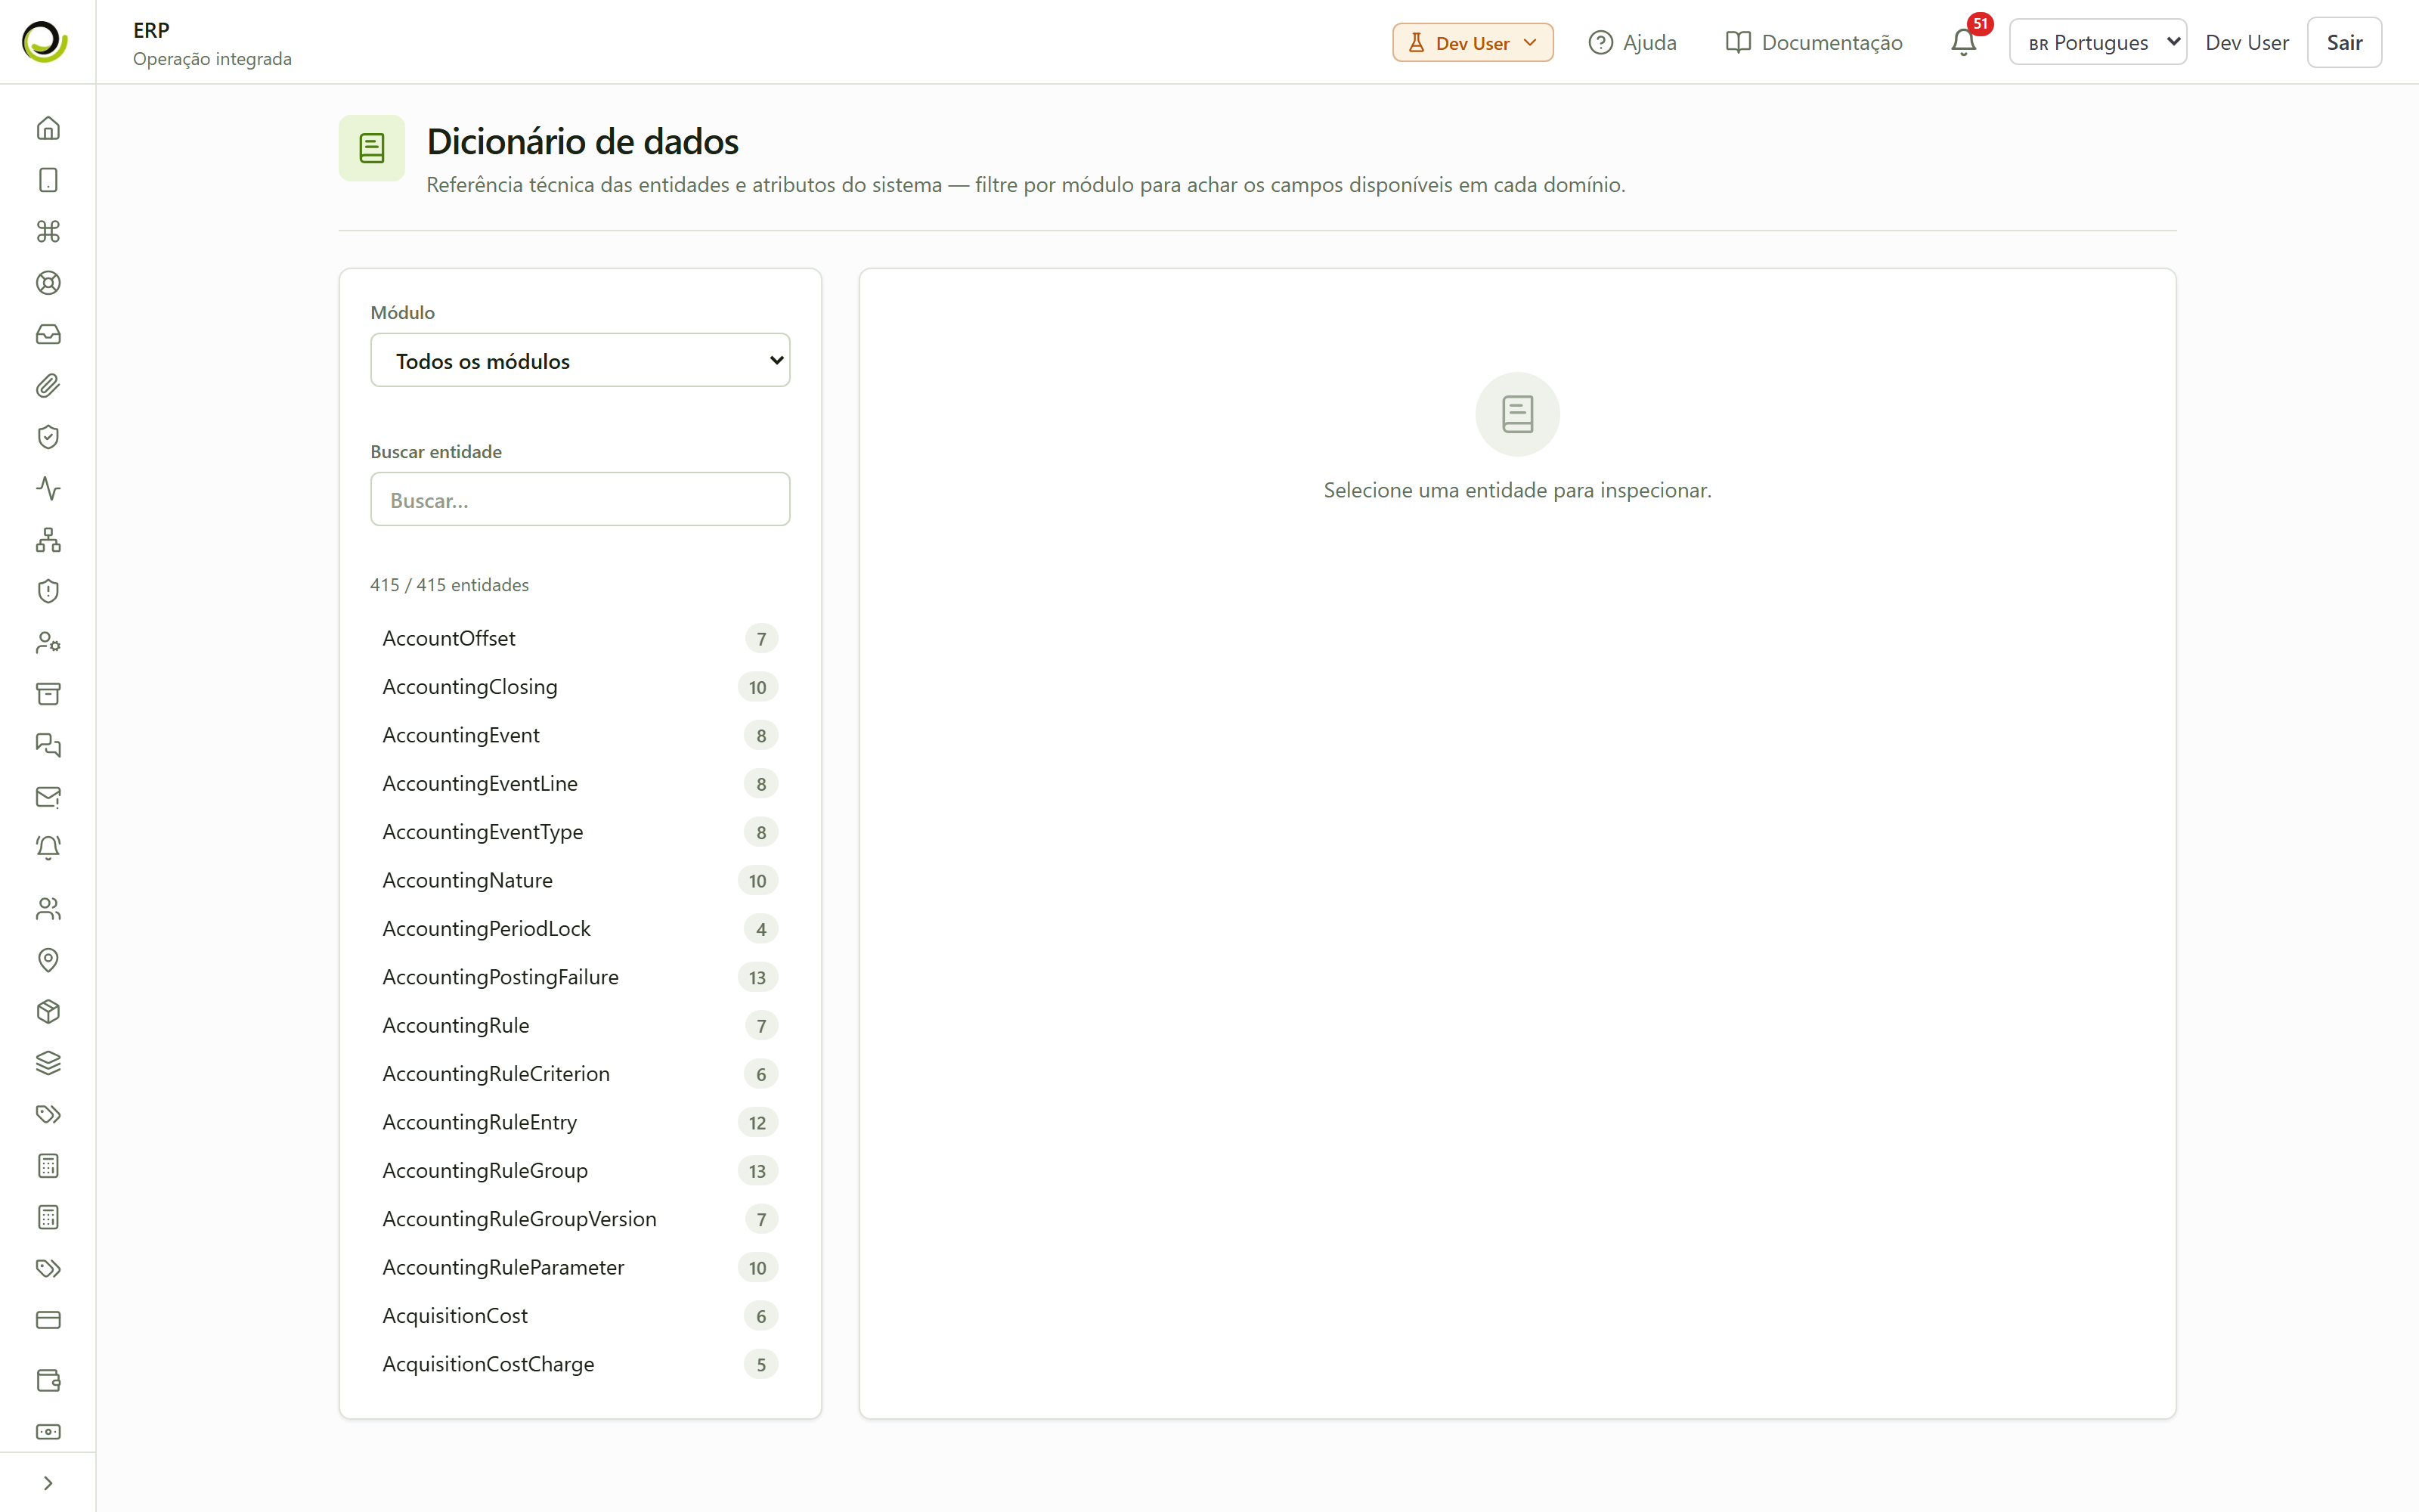Select the AccountingEvent entity
The height and width of the screenshot is (1512, 2419).
pos(580,735)
